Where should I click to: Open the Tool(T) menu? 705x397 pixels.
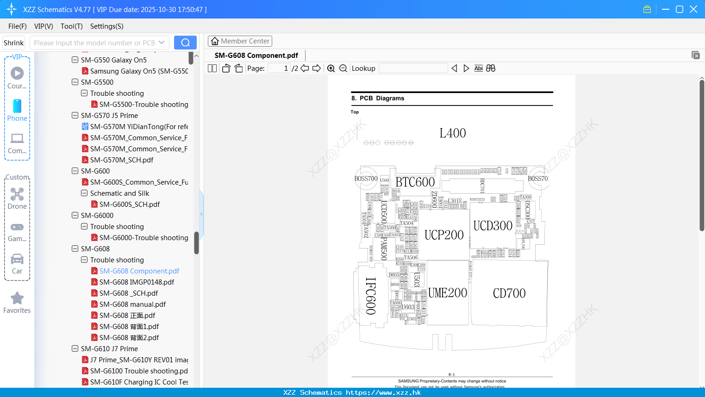click(72, 26)
